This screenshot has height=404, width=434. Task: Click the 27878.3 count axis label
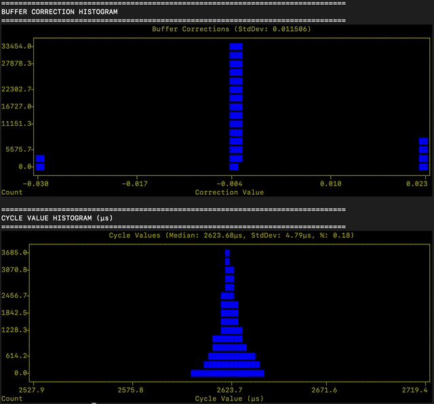(x=16, y=64)
